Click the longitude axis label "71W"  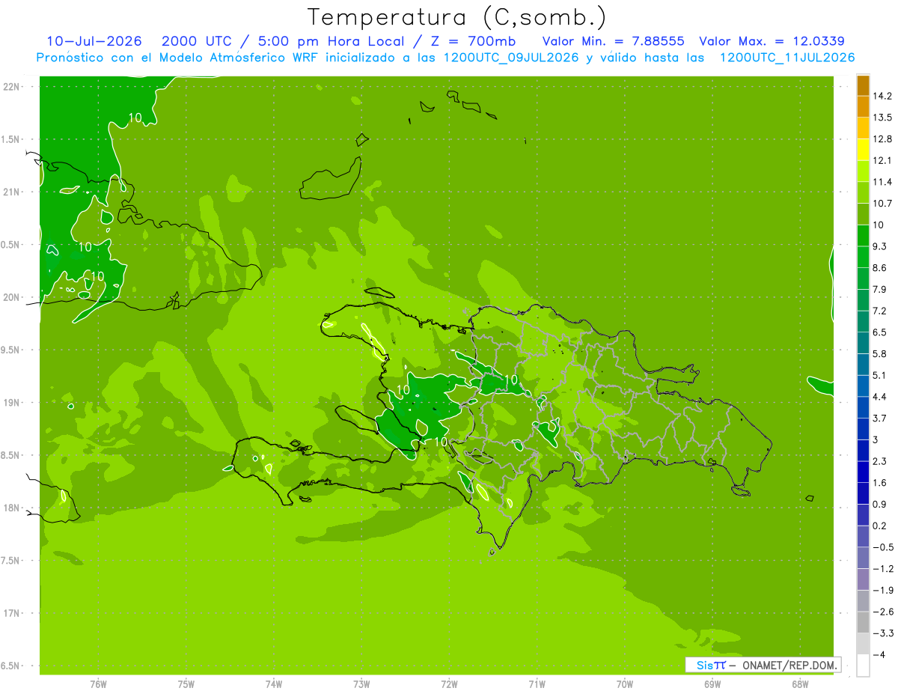click(537, 684)
